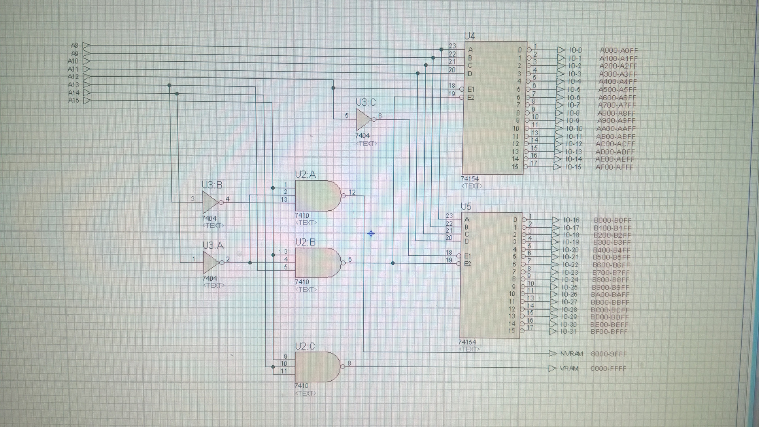Click the 74154 value label under U5

point(467,342)
